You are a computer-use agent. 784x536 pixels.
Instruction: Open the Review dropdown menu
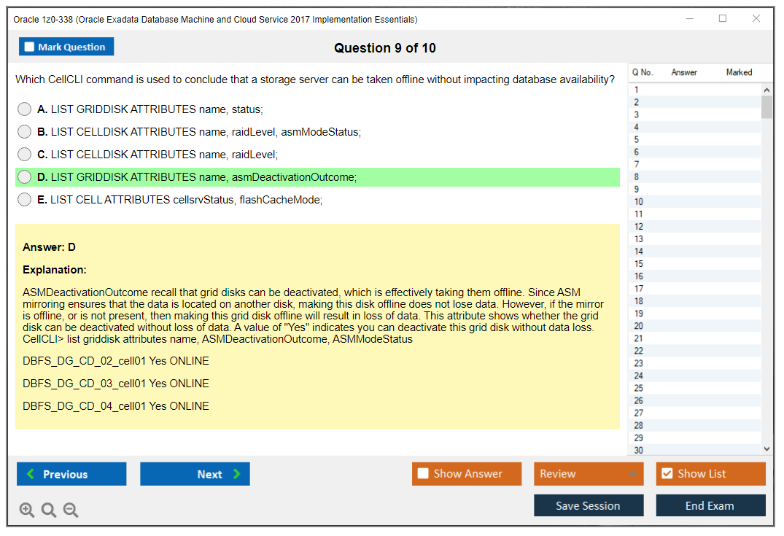tap(589, 474)
